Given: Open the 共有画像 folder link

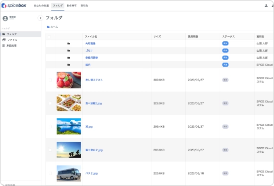Looking at the screenshot, I should (90, 43).
